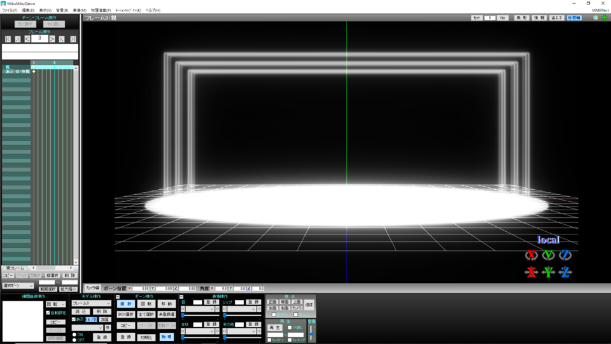Go to next keyframe button

point(62,39)
